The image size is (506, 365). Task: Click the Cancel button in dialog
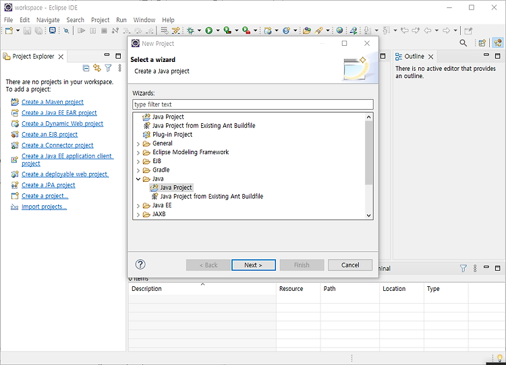coord(350,265)
